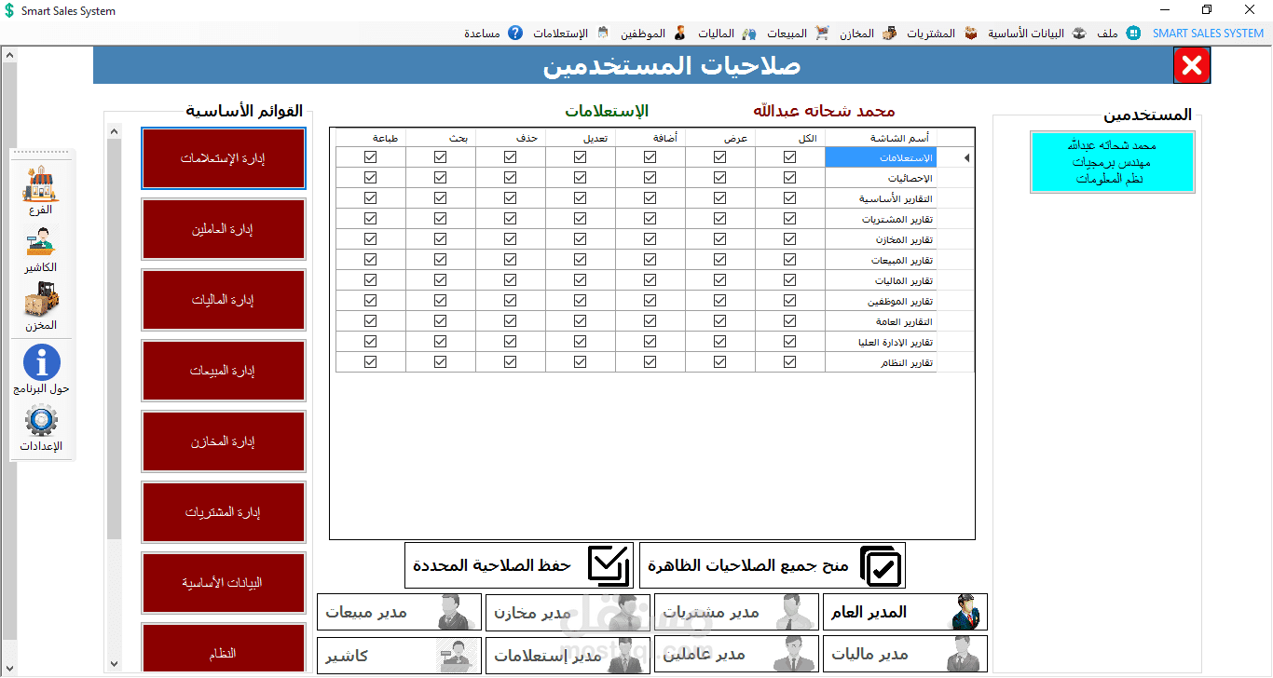
Task: Select the تقارير المبيعات screen name cell
Action: tap(881, 260)
